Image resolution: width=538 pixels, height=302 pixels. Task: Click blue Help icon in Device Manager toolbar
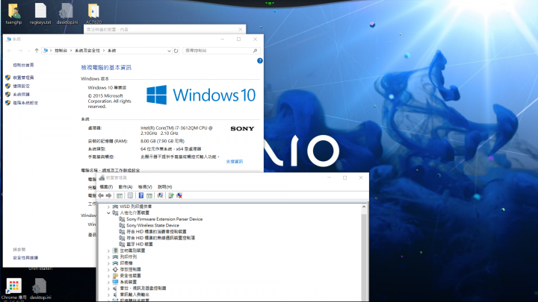point(141,195)
